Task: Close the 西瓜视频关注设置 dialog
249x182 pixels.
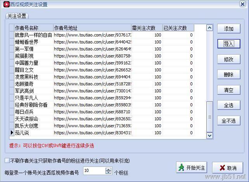Action: coord(242,4)
